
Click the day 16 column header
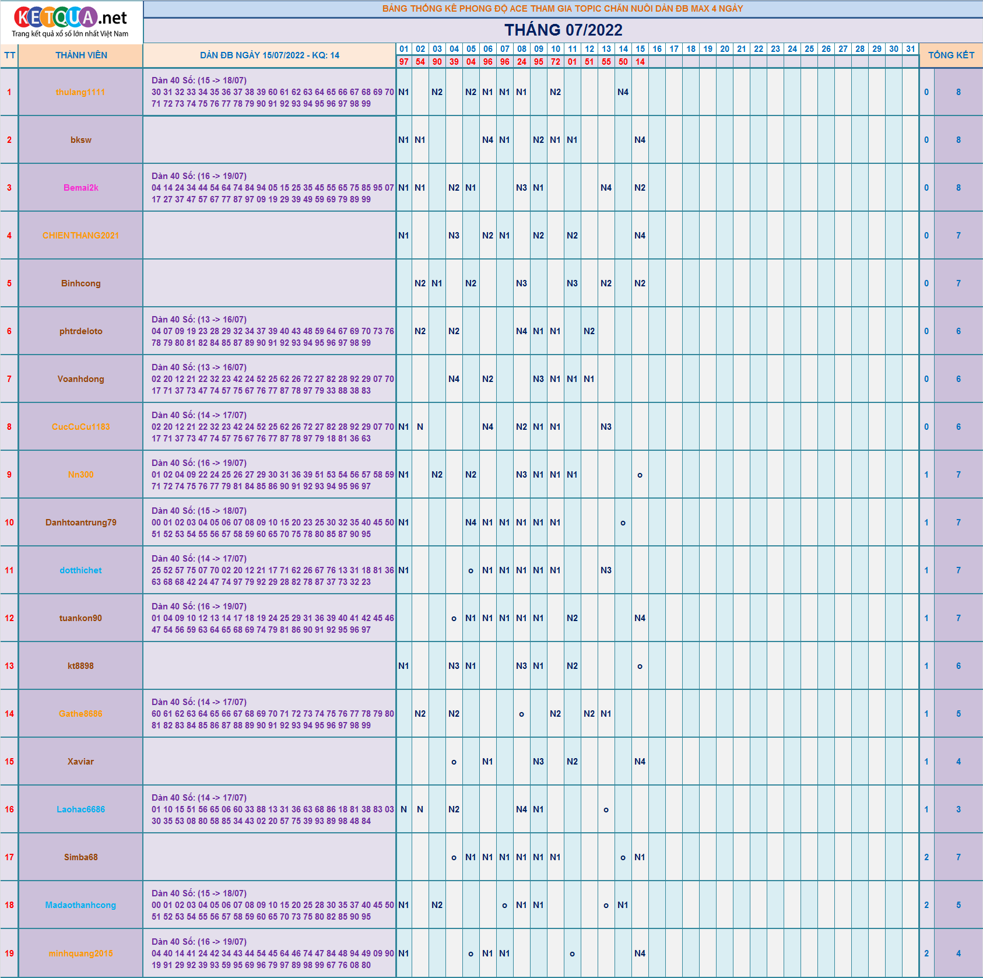pos(657,49)
